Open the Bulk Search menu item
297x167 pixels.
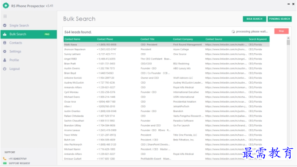[x=29, y=34]
